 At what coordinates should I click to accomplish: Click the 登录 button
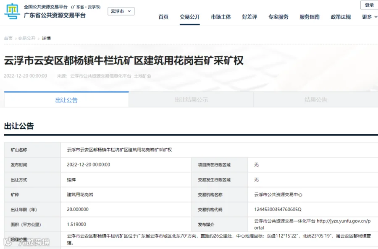[369, 5]
